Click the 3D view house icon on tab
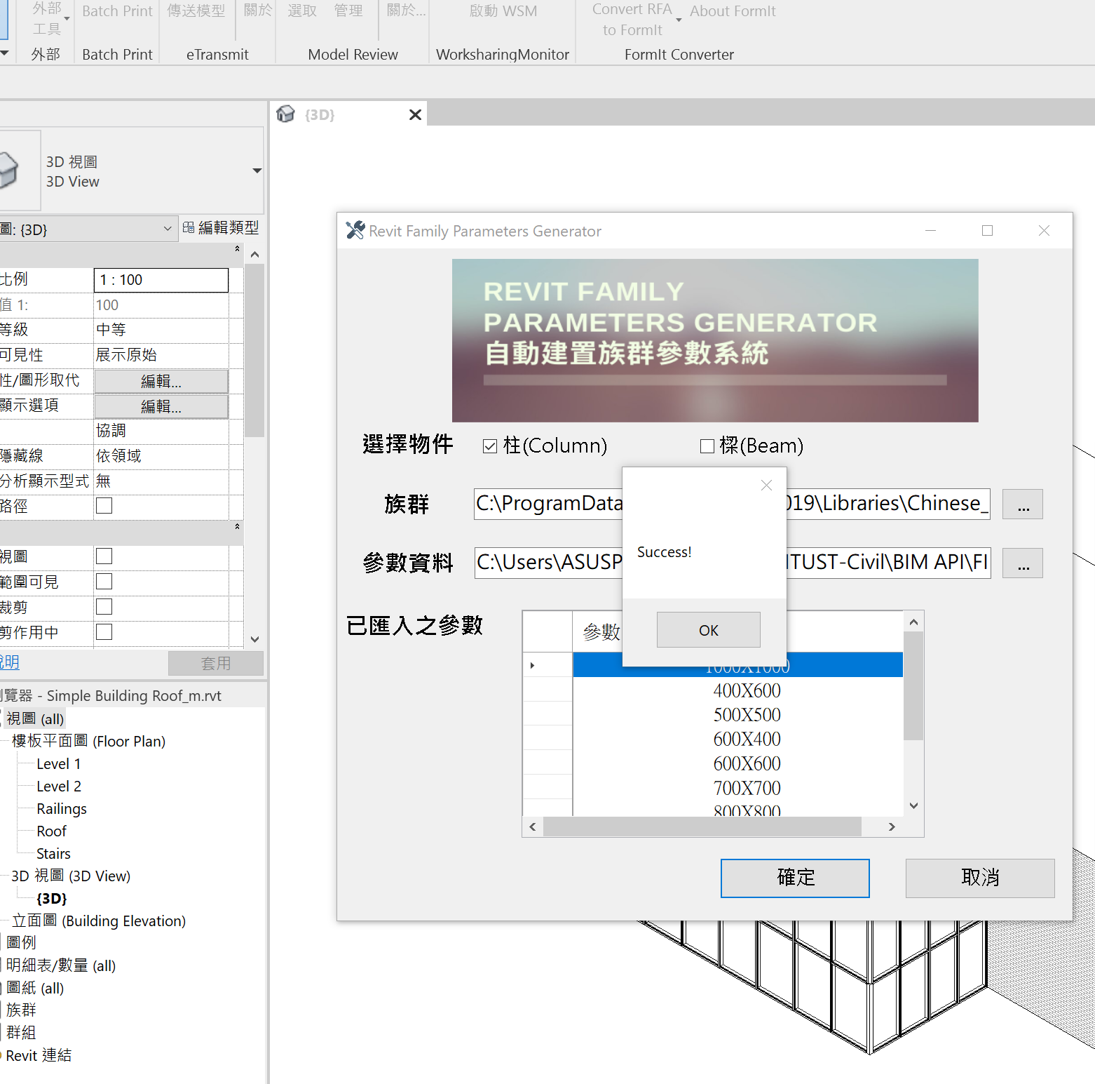Viewport: 1095px width, 1084px height. click(285, 114)
